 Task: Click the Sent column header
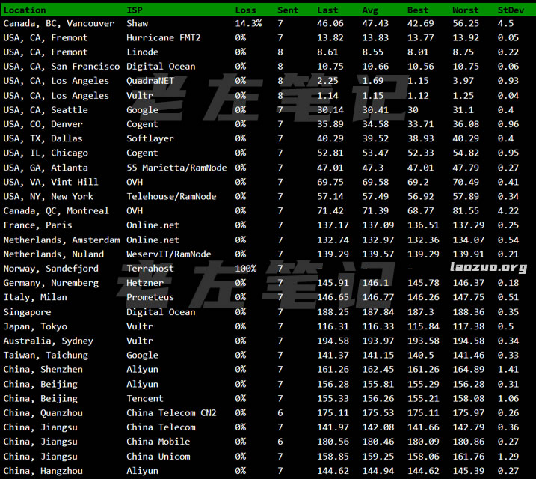288,10
